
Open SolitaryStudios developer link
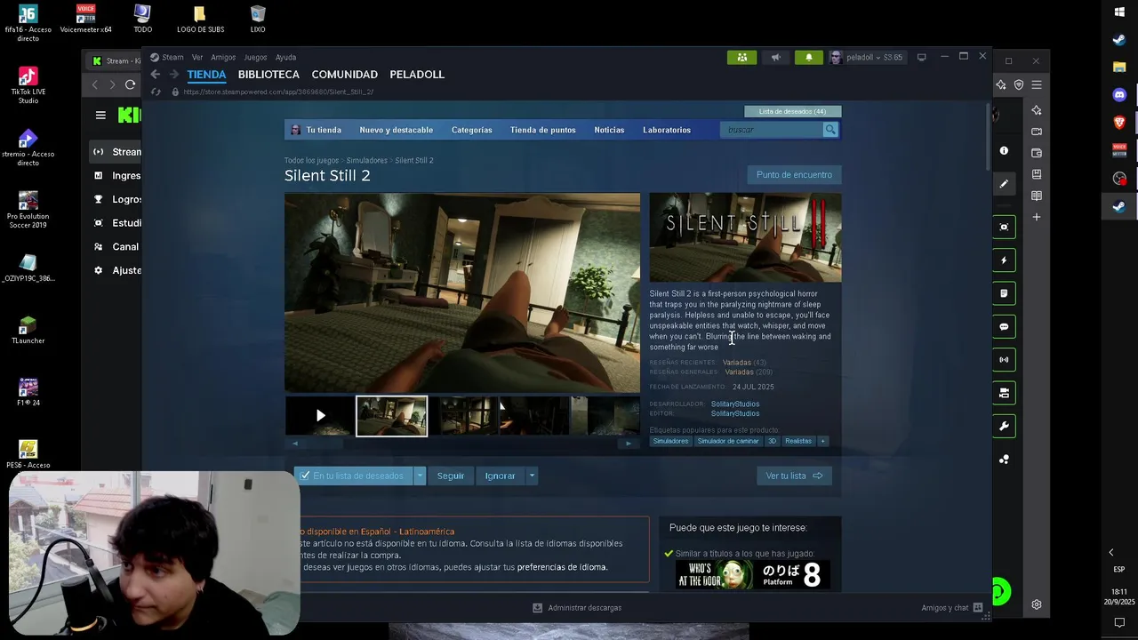click(735, 404)
